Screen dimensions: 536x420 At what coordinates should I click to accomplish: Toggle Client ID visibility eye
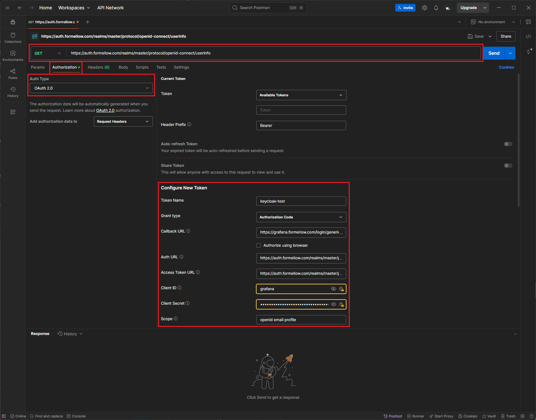tap(334, 289)
